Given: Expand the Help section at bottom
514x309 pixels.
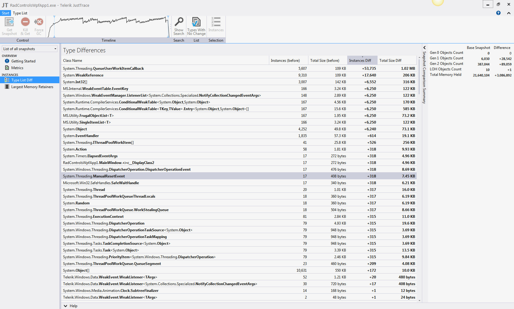Looking at the screenshot, I should (x=71, y=306).
